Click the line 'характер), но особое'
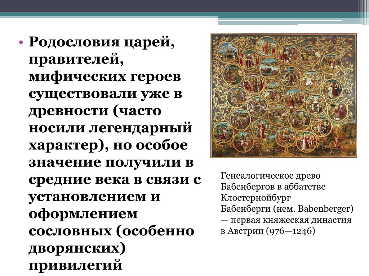 (108, 145)
